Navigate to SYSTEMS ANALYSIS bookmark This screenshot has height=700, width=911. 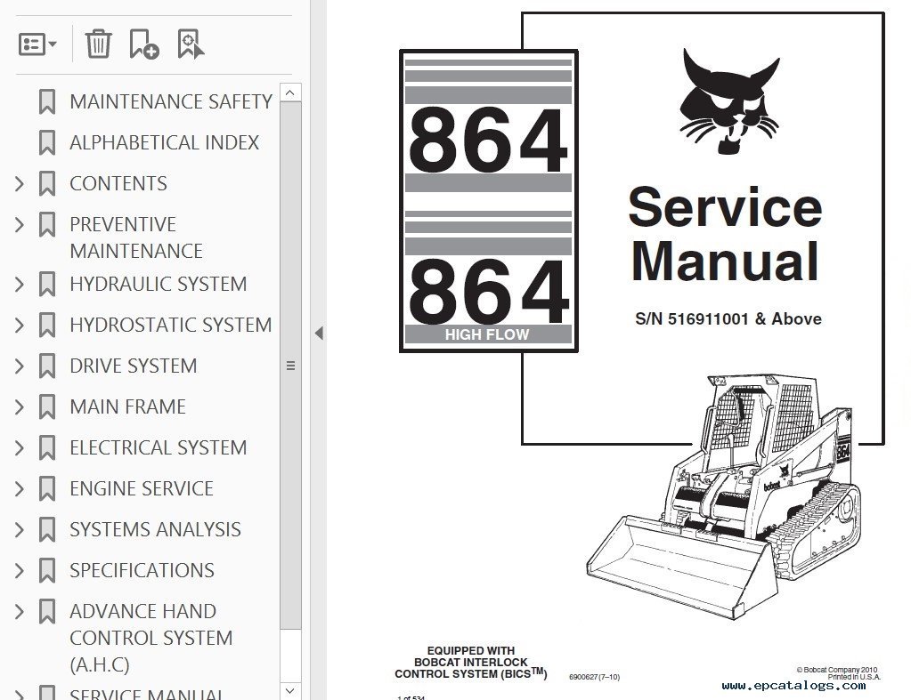[x=155, y=530]
